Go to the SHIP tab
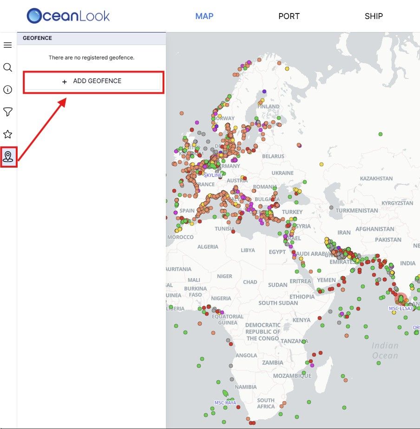Image resolution: width=420 pixels, height=429 pixels. point(374,16)
